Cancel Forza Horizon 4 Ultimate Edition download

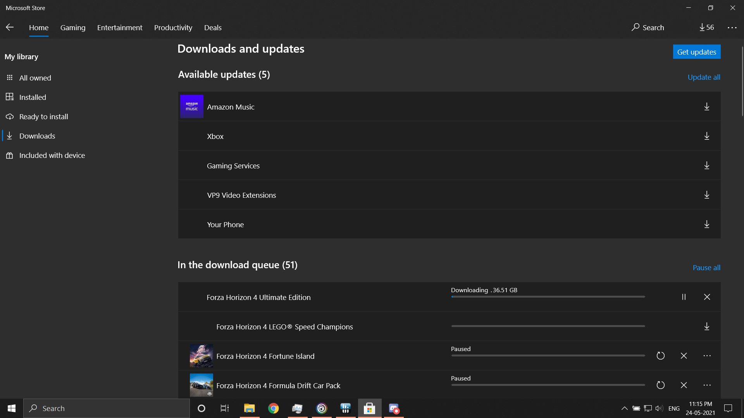pos(707,297)
